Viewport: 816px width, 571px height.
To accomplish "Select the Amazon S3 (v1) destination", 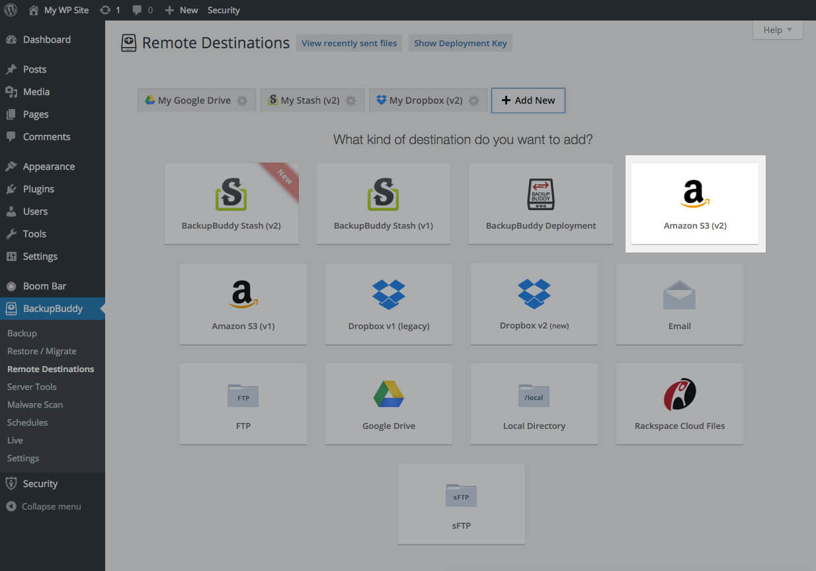I will (243, 304).
